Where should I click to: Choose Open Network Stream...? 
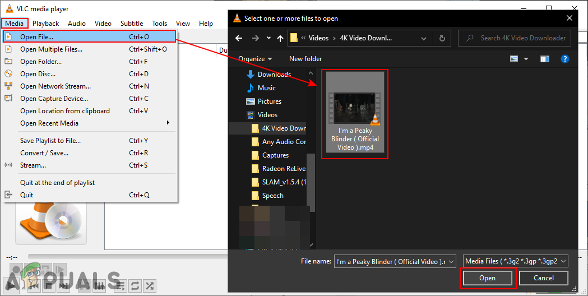89,86
